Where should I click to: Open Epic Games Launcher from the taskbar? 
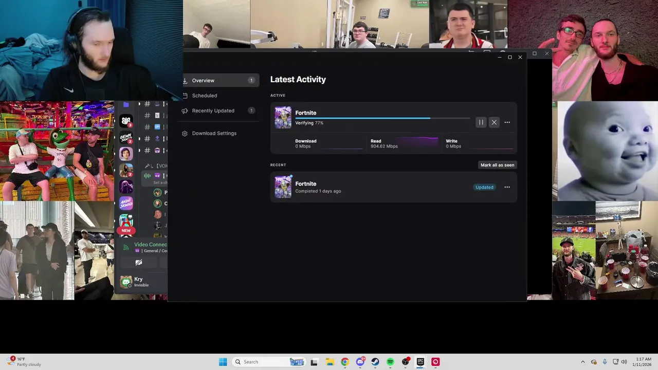tap(421, 362)
